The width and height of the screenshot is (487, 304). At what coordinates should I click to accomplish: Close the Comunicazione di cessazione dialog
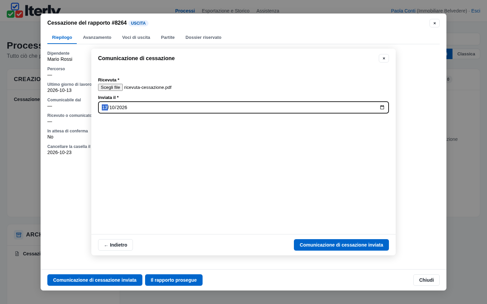pyautogui.click(x=384, y=58)
